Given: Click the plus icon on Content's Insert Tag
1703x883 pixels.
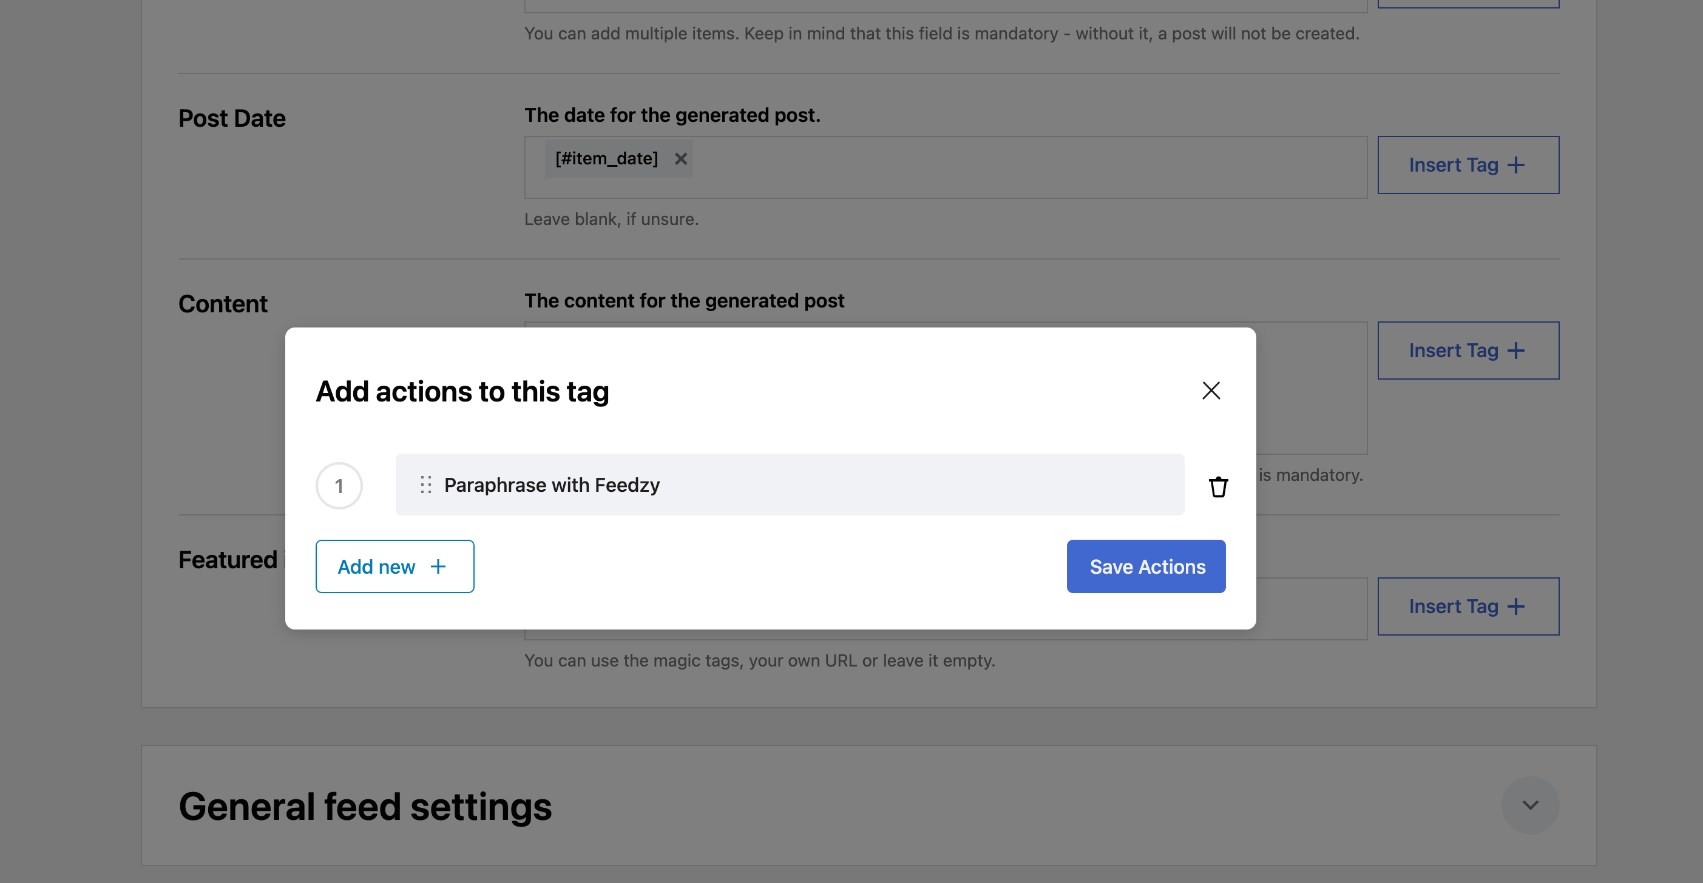Looking at the screenshot, I should 1516,351.
